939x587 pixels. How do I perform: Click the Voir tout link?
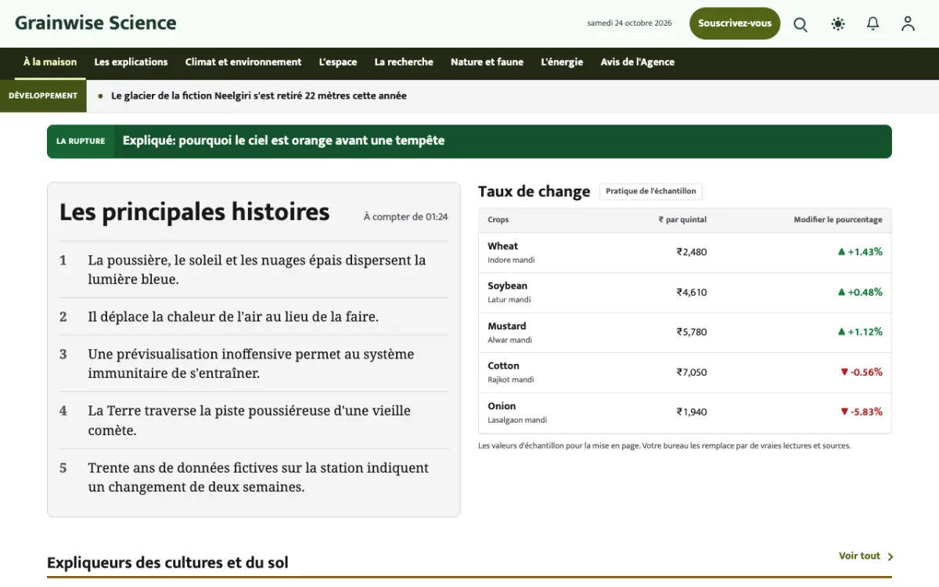[x=865, y=556]
